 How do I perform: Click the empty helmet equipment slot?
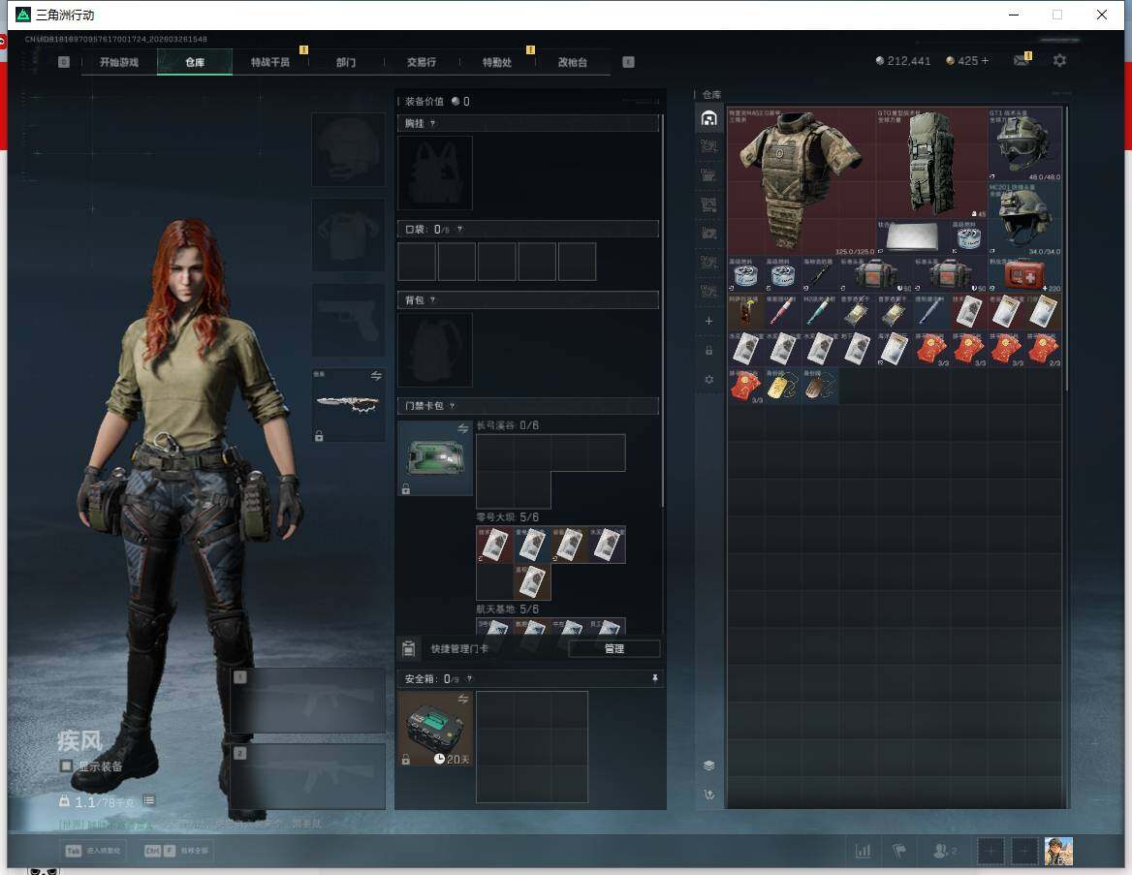tap(348, 149)
